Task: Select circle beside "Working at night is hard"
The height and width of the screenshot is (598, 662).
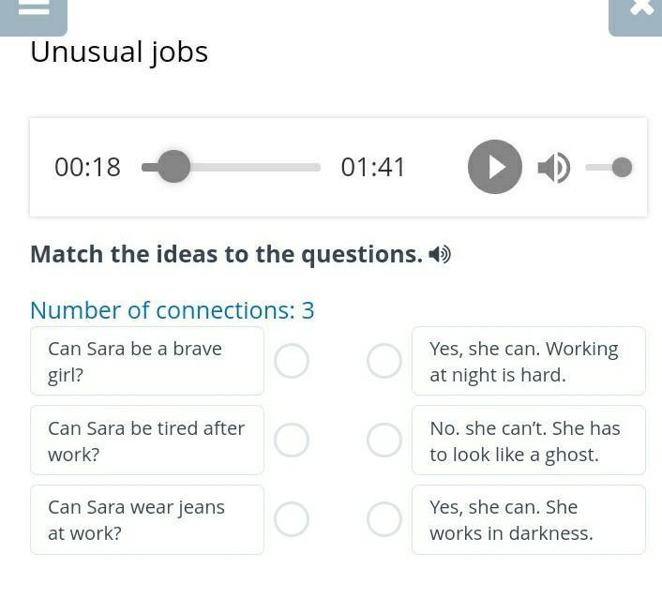Action: tap(384, 361)
